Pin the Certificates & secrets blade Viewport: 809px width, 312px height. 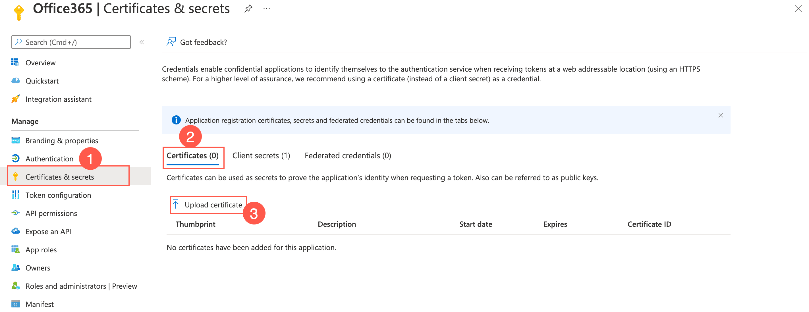(x=248, y=9)
